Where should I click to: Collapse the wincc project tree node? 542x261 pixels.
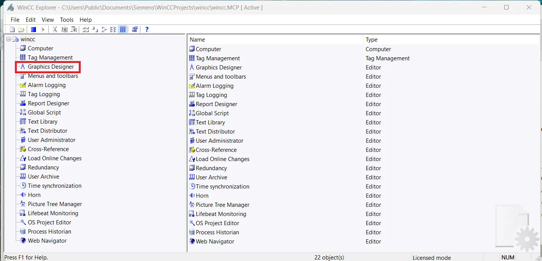point(9,39)
